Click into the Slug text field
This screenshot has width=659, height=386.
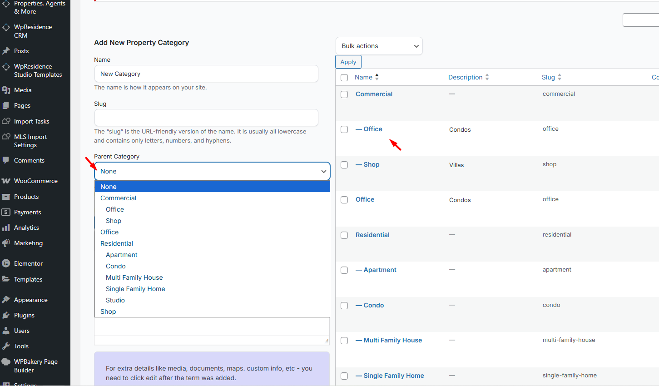coord(206,118)
